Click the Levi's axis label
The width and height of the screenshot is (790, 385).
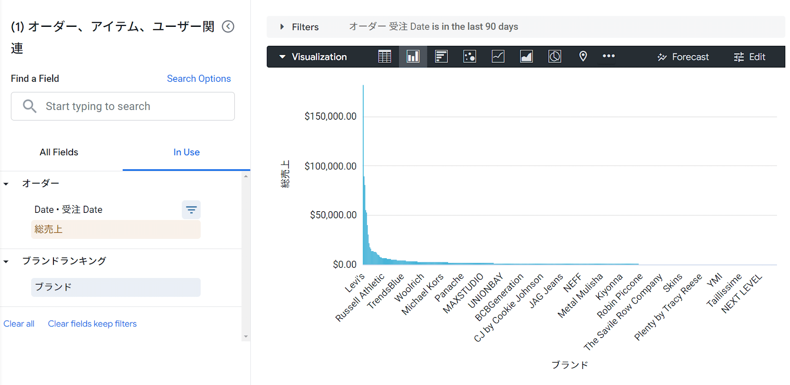[x=354, y=283]
